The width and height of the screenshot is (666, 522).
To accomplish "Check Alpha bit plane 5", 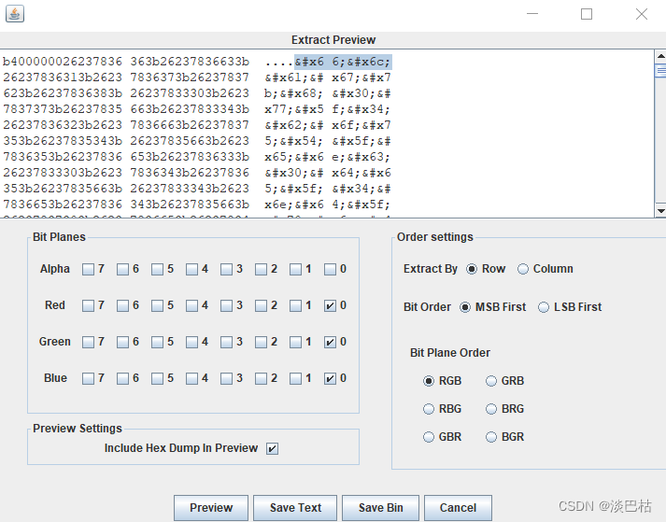I will [157, 269].
